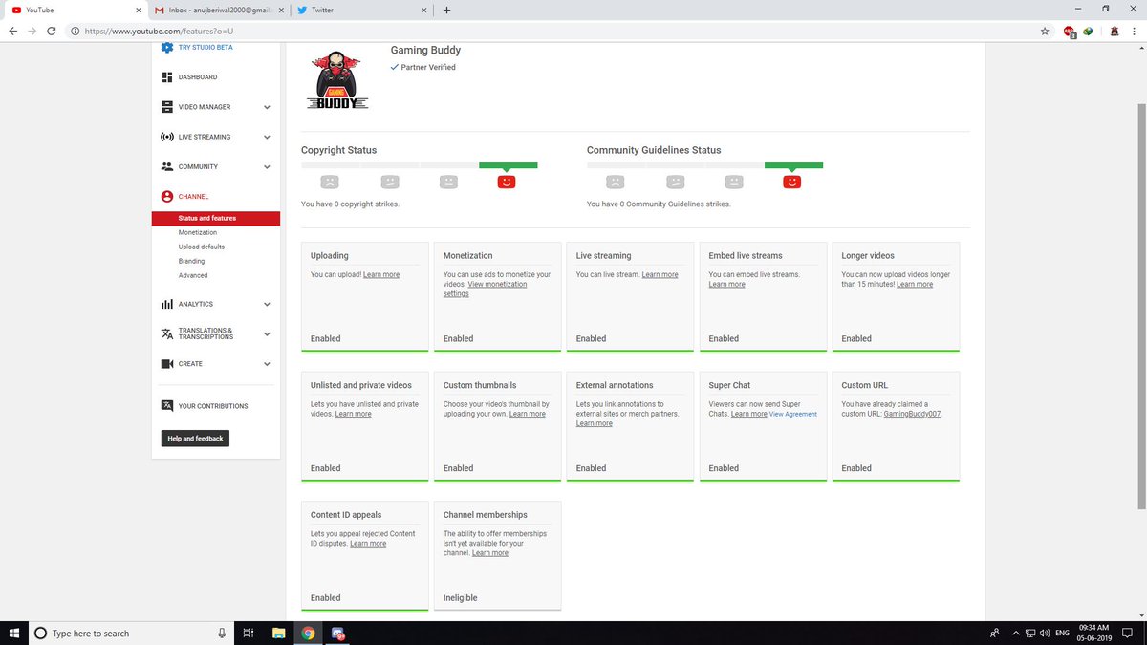The width and height of the screenshot is (1147, 645).
Task: Click the red smiley under Community Guidelines Status
Action: (791, 182)
